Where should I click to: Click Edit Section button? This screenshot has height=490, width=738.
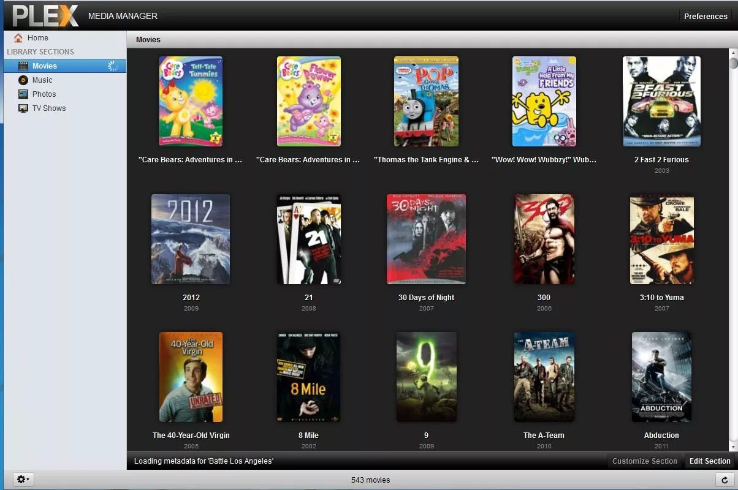(710, 461)
